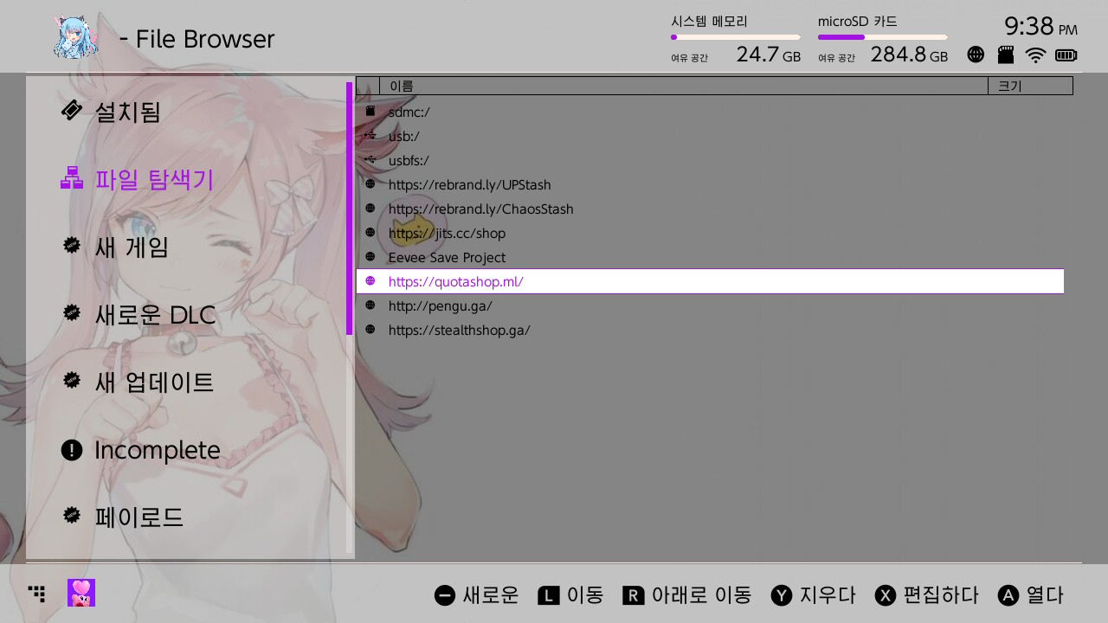Click the X 편집하다 edit button
1108x623 pixels.
point(926,595)
